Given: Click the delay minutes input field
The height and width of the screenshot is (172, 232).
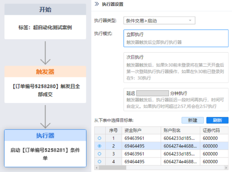Looking at the screenshot, I should click(x=152, y=94).
